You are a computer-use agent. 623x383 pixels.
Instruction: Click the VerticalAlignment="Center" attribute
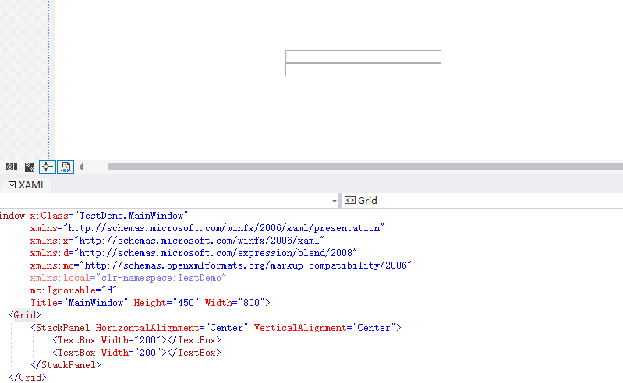click(324, 328)
